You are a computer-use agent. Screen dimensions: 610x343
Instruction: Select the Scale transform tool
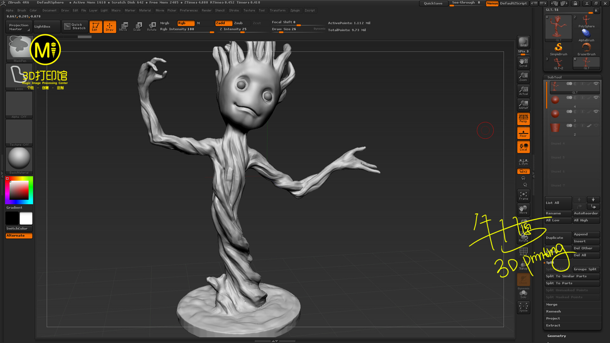(x=137, y=26)
